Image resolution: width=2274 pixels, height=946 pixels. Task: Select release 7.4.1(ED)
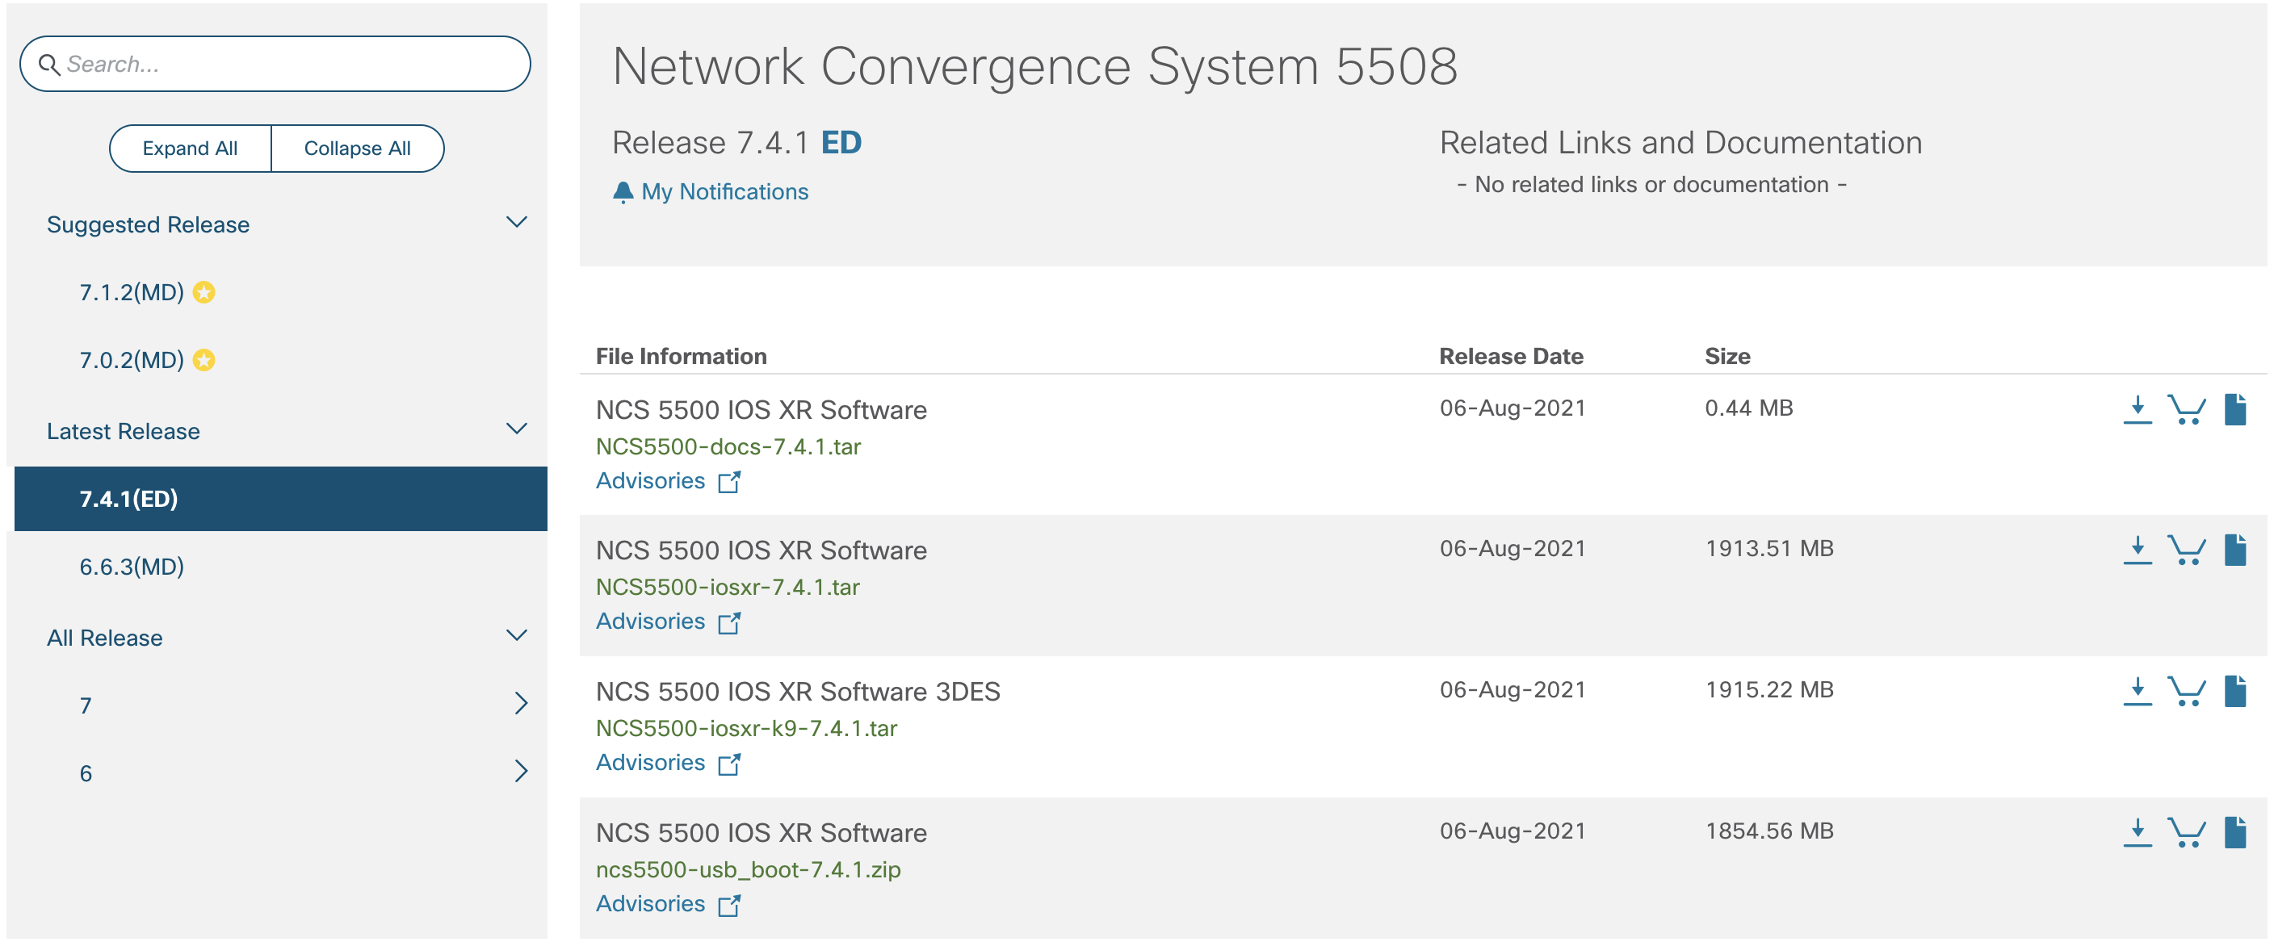(x=281, y=499)
